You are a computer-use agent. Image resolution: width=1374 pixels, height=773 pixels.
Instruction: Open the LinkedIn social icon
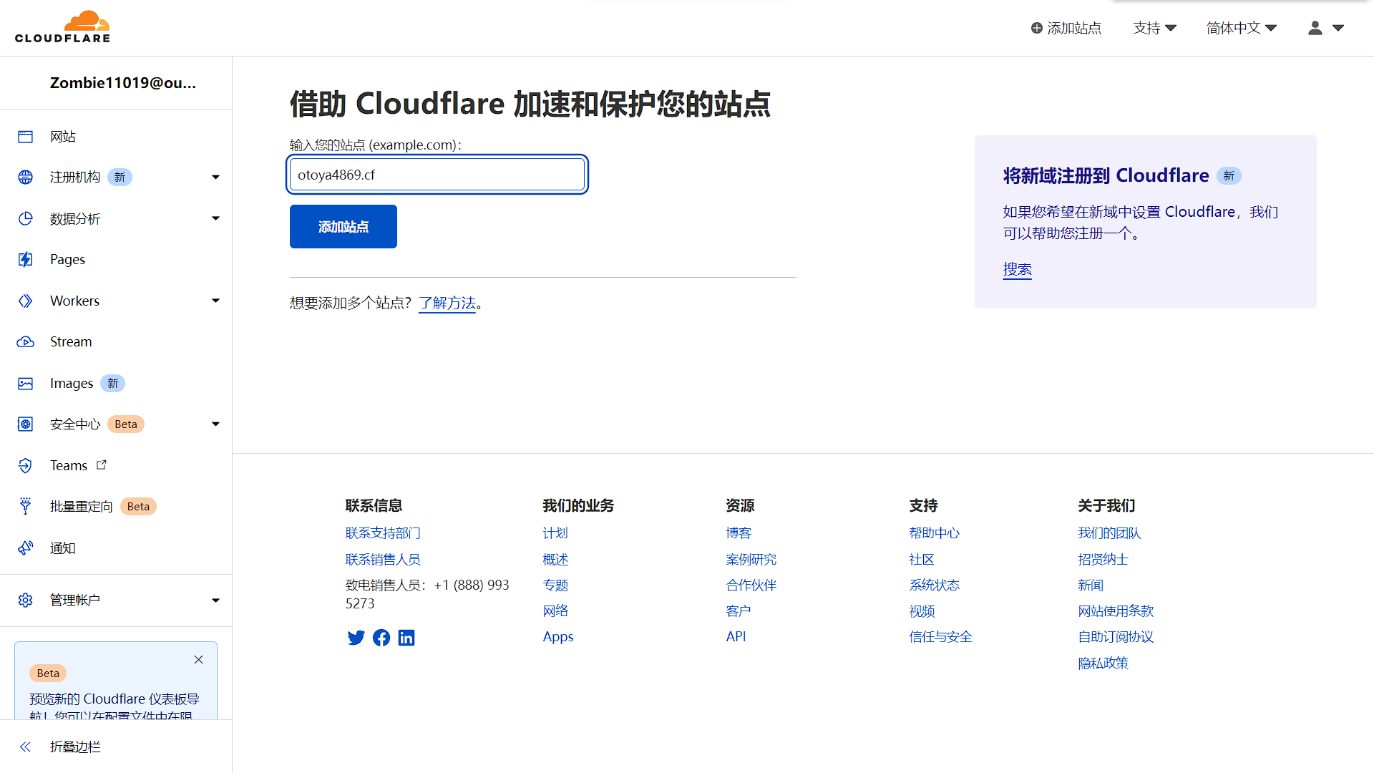coord(406,638)
